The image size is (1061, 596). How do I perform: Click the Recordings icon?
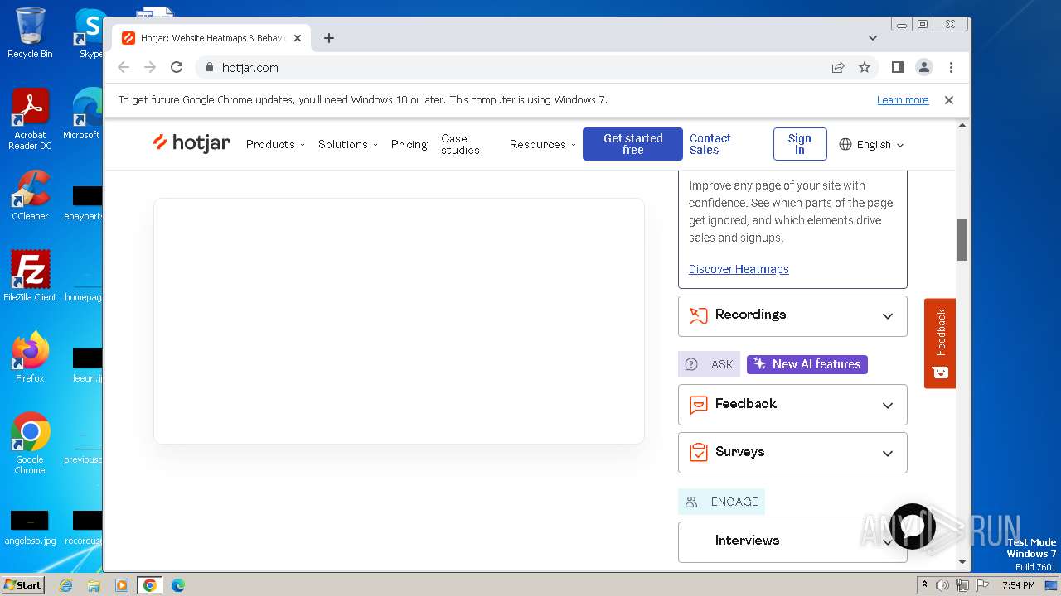[x=699, y=315]
